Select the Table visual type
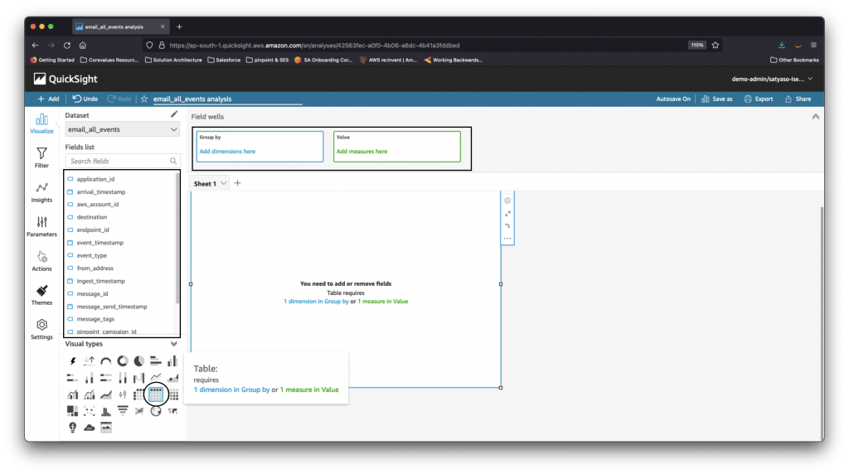Viewport: 849px width, 474px height. click(156, 394)
